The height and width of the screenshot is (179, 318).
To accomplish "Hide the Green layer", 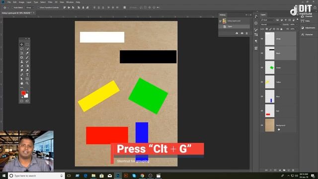I will pos(262,68).
